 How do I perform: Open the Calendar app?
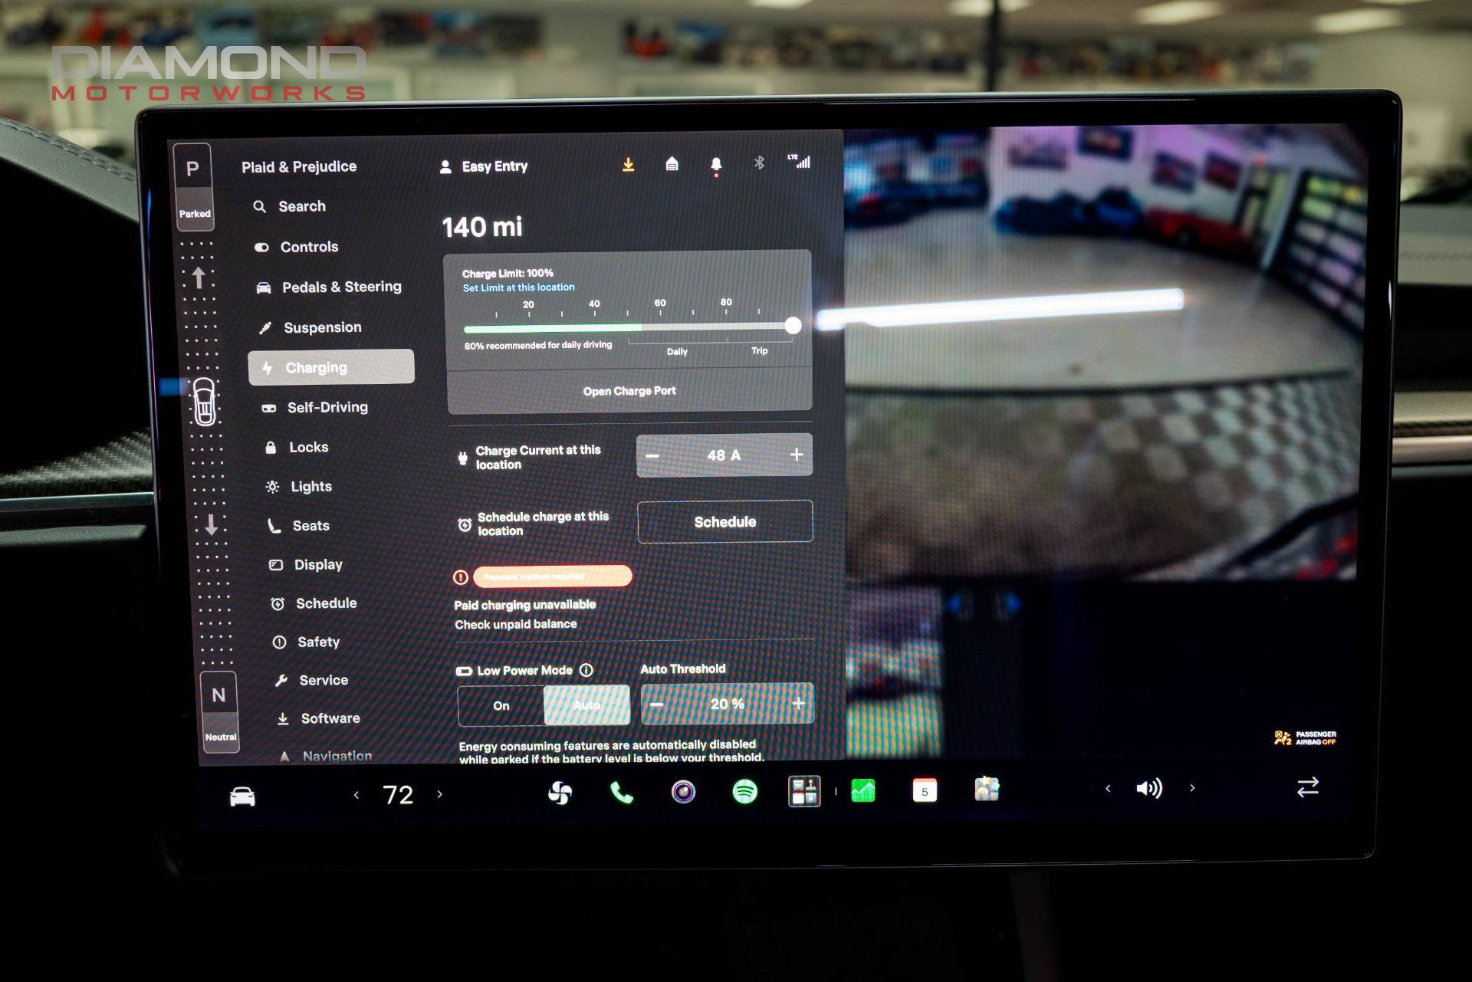tap(925, 790)
